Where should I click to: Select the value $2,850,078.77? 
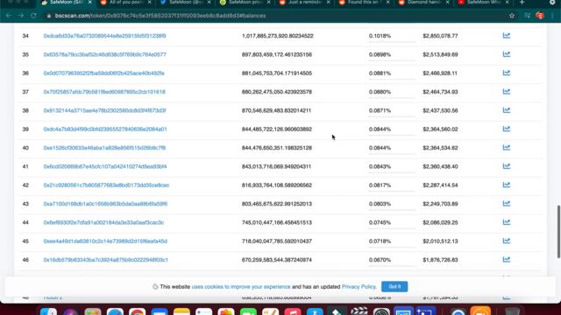[x=440, y=36]
